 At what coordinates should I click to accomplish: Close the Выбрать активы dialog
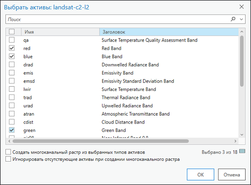tap(241, 7)
